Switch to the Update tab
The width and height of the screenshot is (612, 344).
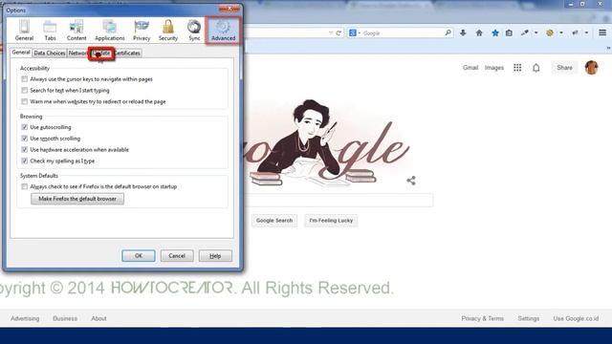(x=101, y=54)
